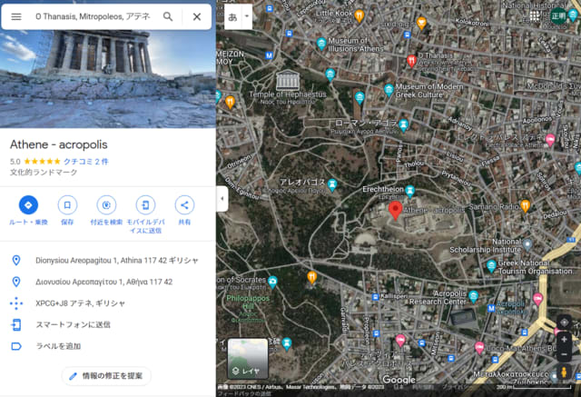
Task: Zoom out with the minus button
Action: click(564, 354)
